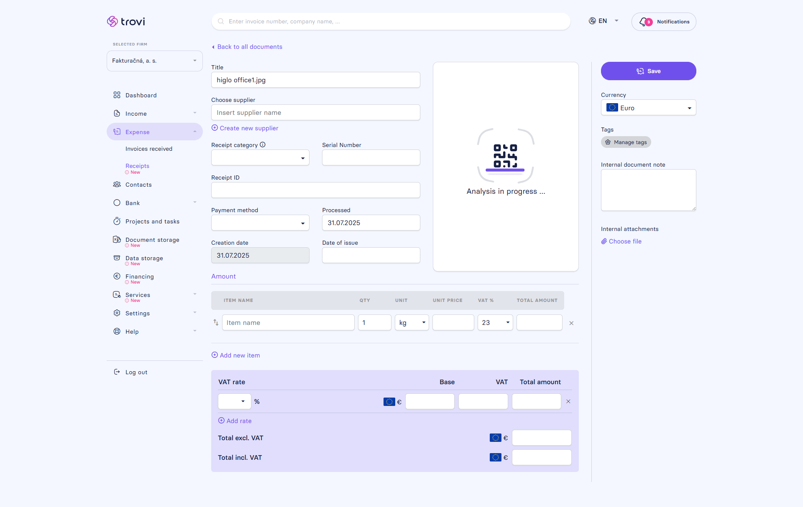Image resolution: width=803 pixels, height=507 pixels.
Task: Click Add new item
Action: [236, 355]
